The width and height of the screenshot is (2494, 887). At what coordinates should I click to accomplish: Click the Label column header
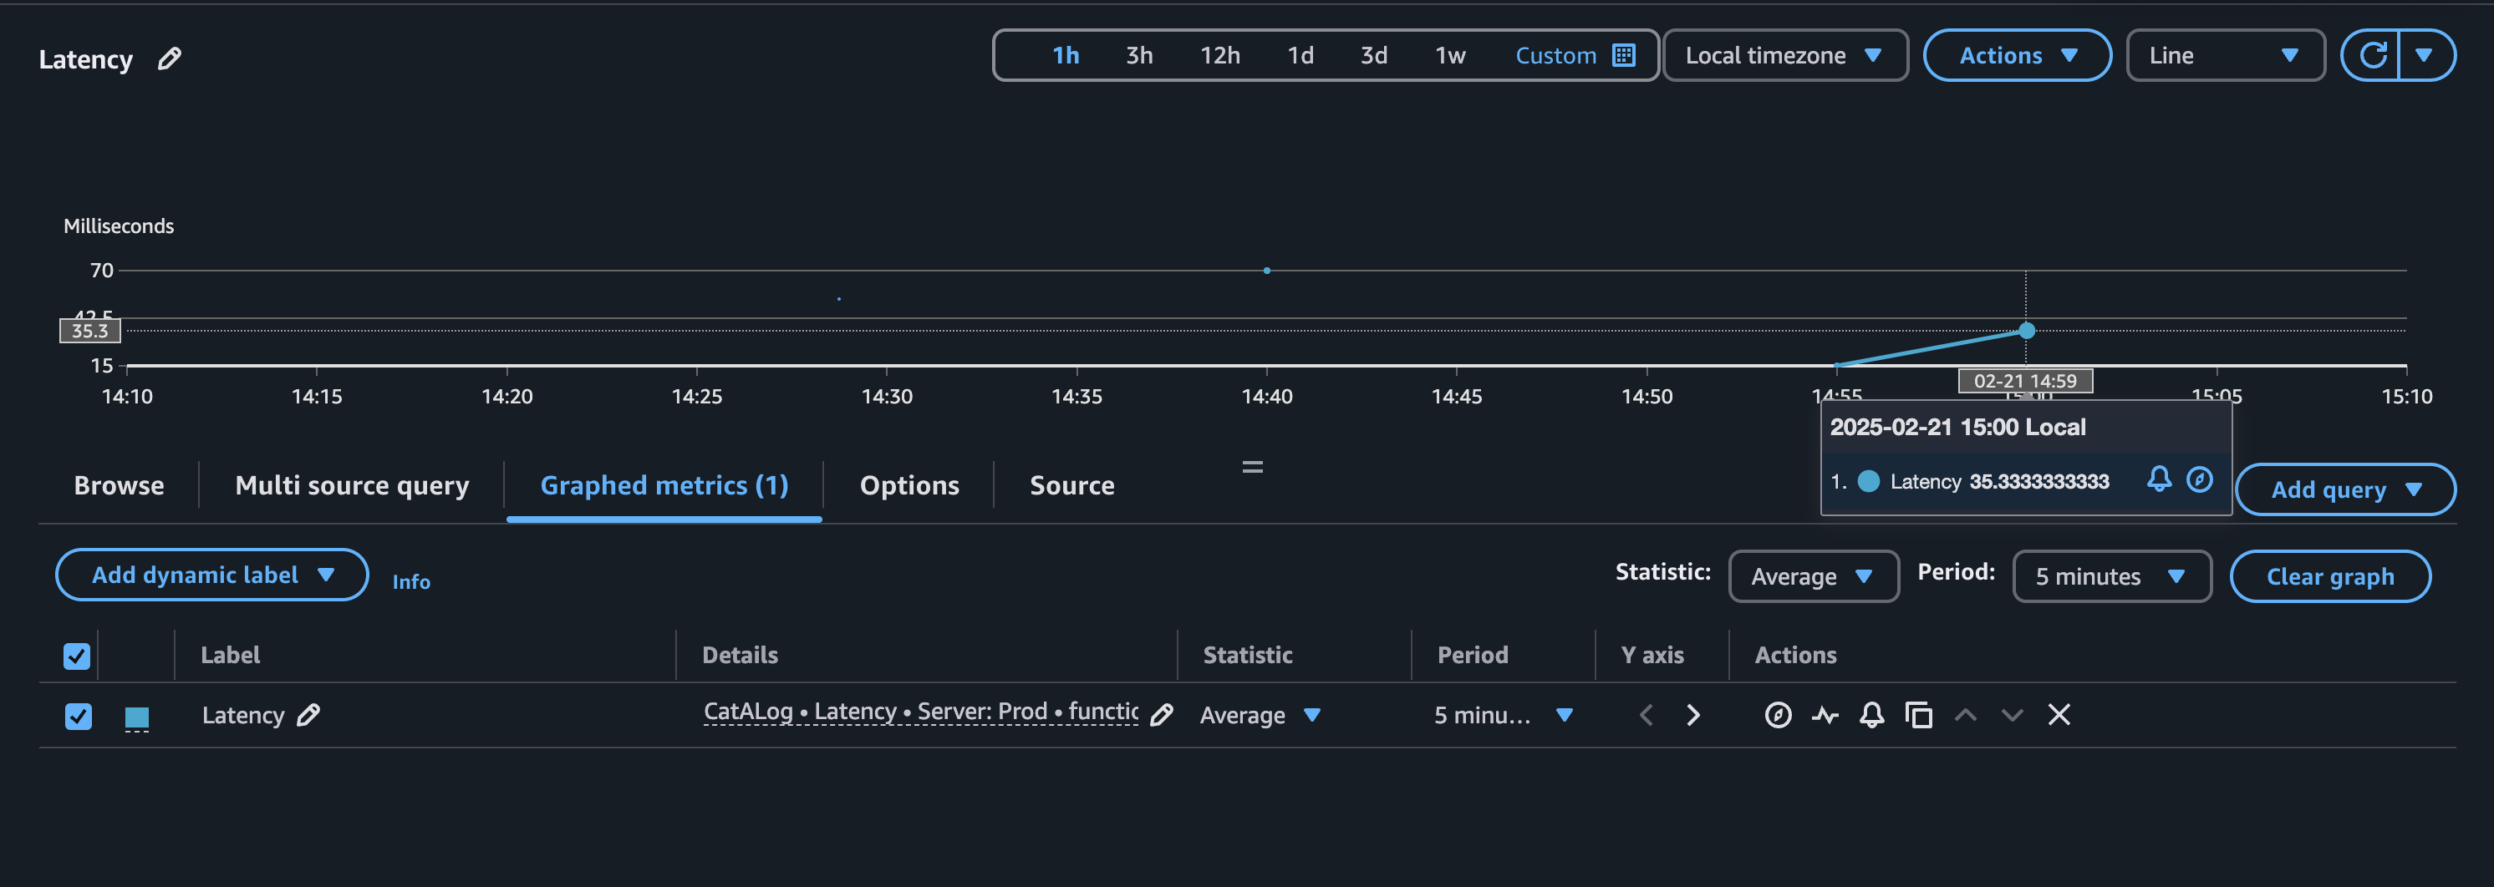tap(231, 655)
